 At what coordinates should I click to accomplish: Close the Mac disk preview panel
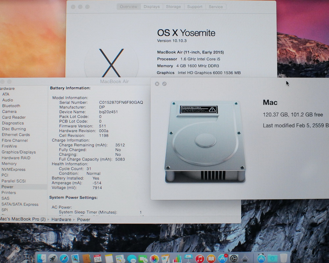pos(157,84)
